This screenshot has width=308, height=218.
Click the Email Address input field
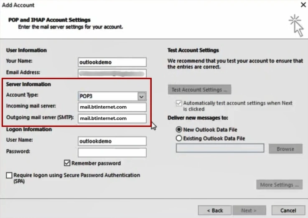coord(112,73)
